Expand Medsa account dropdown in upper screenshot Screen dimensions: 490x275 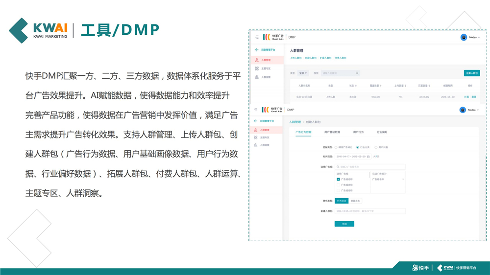tap(478, 38)
